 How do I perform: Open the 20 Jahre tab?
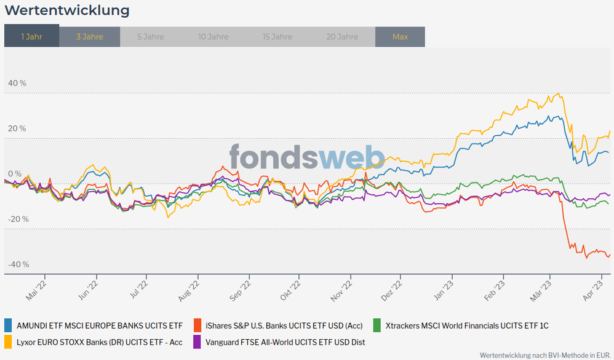[342, 37]
